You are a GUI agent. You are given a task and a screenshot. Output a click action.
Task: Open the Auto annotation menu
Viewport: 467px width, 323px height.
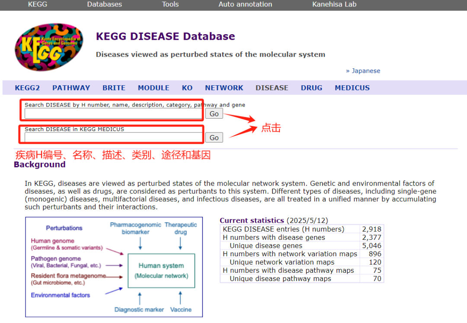point(246,4)
